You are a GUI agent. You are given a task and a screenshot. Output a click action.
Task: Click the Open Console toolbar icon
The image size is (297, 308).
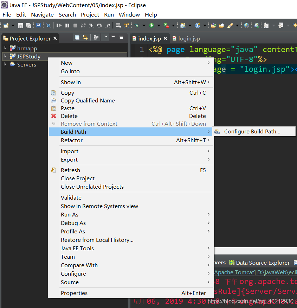(x=38, y=25)
